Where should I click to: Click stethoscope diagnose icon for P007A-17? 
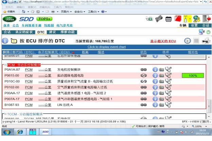(x=168, y=99)
